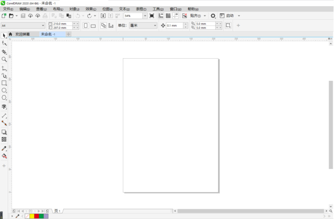This screenshot has height=219, width=334.
Task: Select the Freehand curve tool
Action: point(4,68)
